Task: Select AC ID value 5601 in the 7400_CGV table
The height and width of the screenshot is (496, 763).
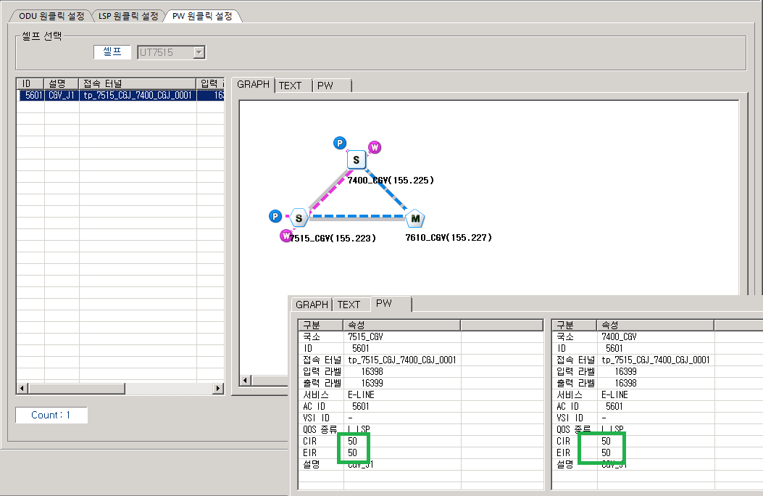Action: click(614, 406)
